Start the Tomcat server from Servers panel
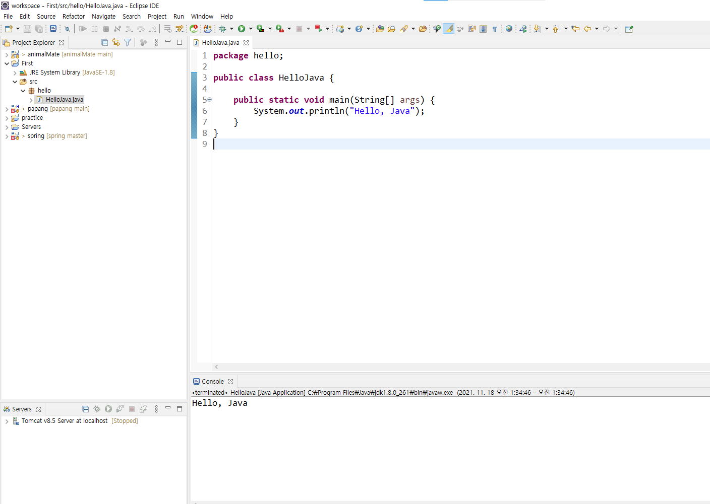Screen dimensions: 710x504 pyautogui.click(x=108, y=409)
